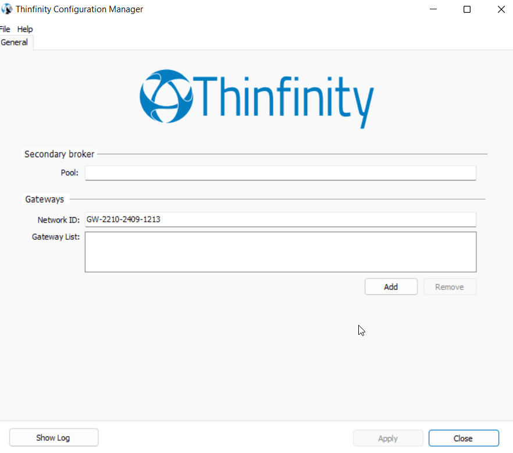Click the "Gateways" section label

[45, 199]
